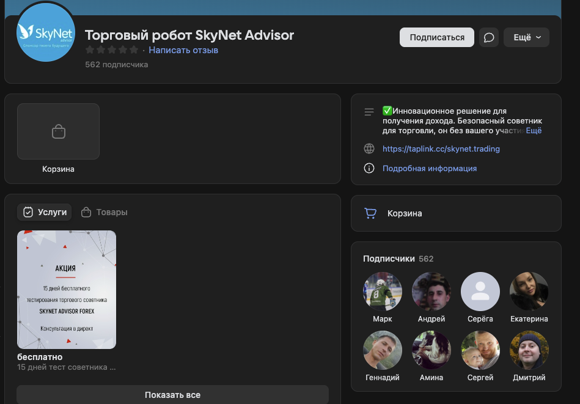
Task: Expand the description with Ещё link
Action: (534, 131)
